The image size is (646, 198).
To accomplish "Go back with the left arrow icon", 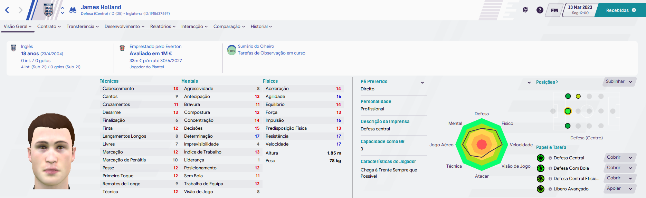I will click(x=7, y=10).
